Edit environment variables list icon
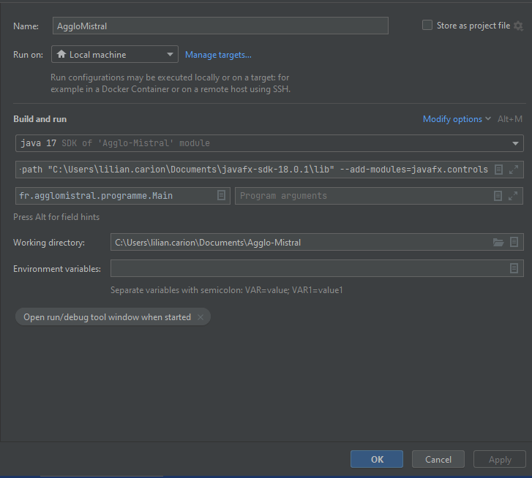 (514, 268)
